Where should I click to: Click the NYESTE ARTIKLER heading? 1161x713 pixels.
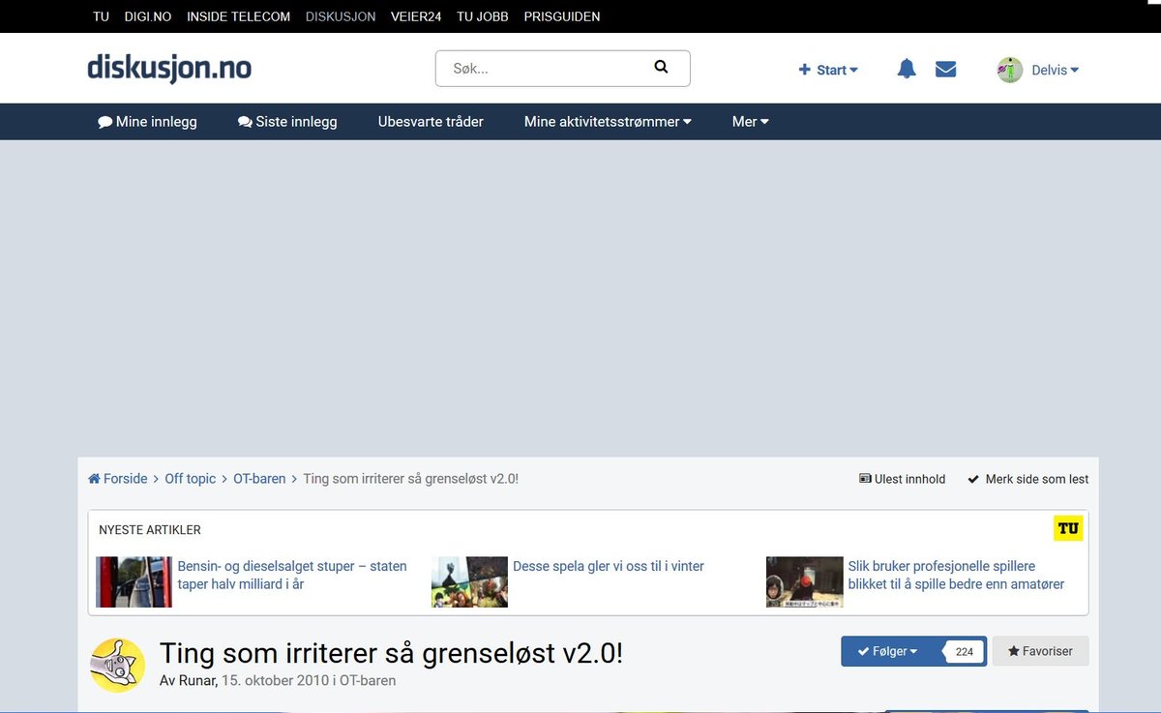(x=150, y=530)
